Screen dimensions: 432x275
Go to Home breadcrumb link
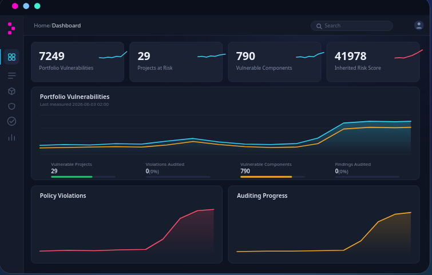(x=42, y=26)
